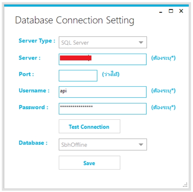Click the Database label text
This screenshot has height=192, width=193.
click(33, 143)
